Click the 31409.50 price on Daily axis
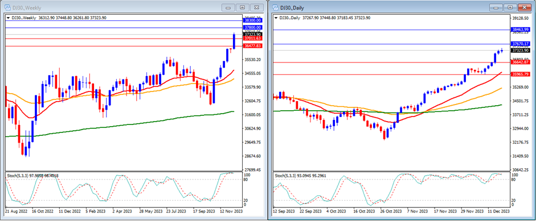The height and width of the screenshot is (221, 536). (521, 156)
